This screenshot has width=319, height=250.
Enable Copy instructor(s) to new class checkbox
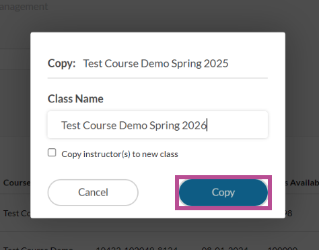point(52,152)
